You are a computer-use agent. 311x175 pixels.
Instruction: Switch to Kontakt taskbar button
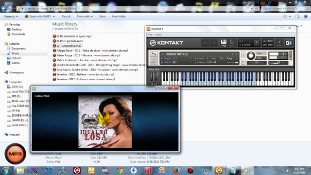[219, 171]
